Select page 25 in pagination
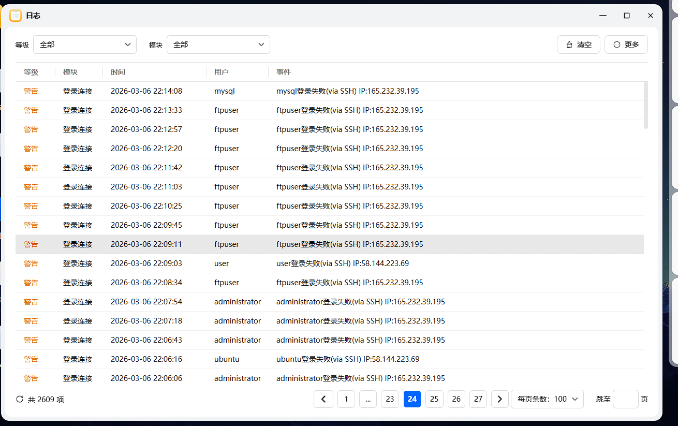 click(434, 399)
